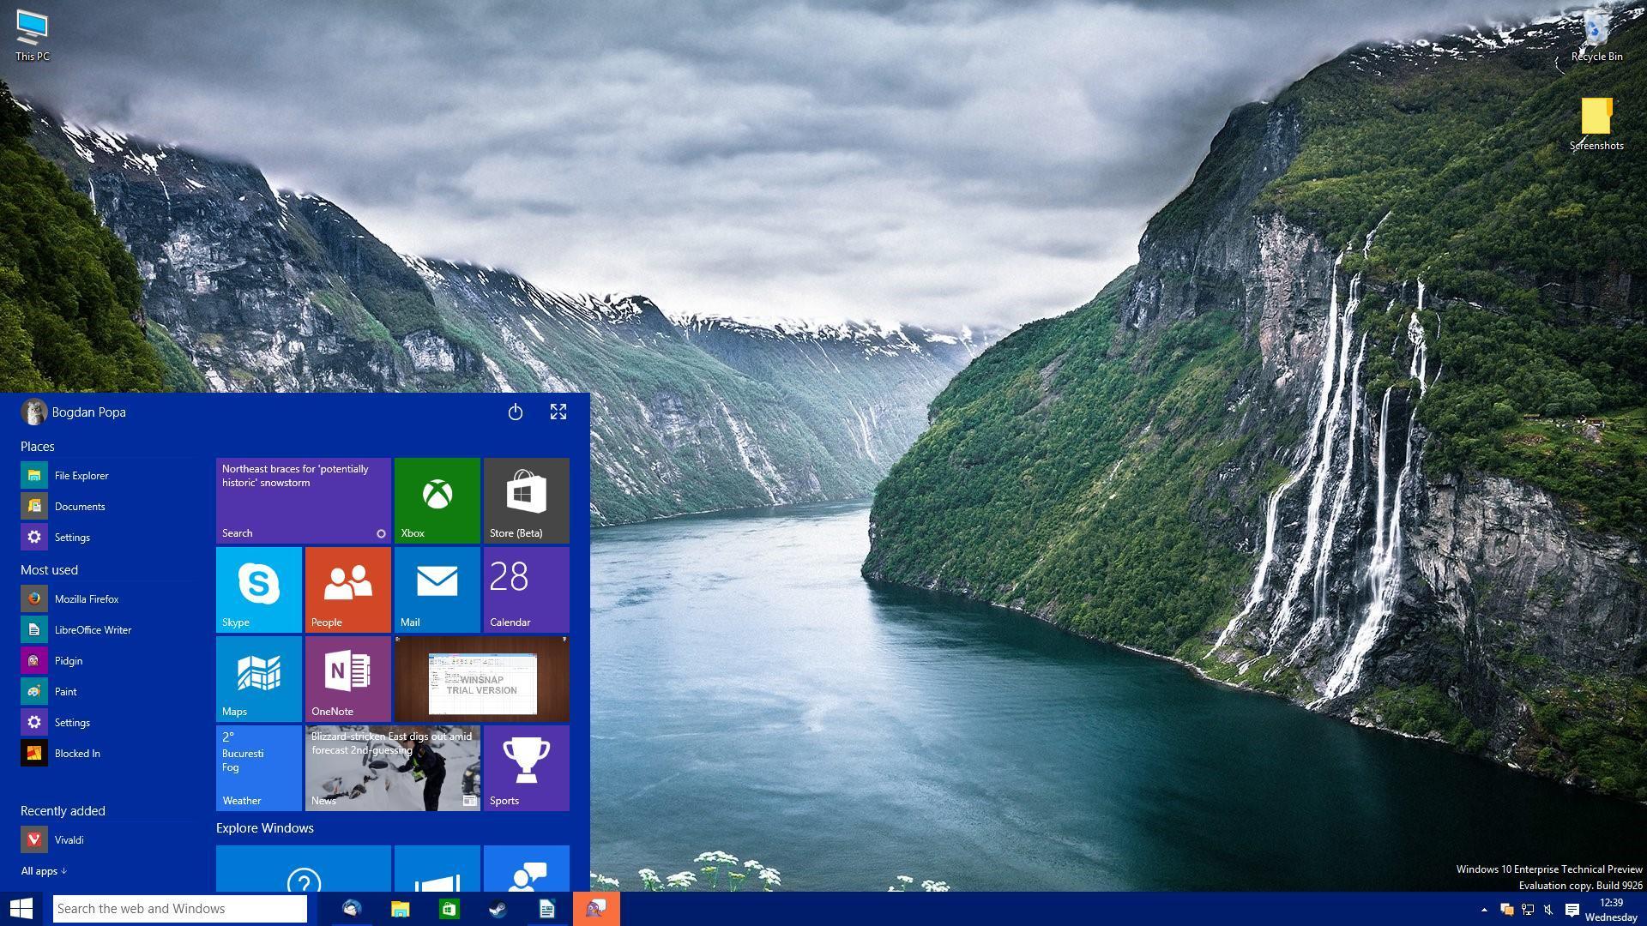The width and height of the screenshot is (1647, 926).
Task: Open 'Explore Windows' section expander
Action: point(265,827)
